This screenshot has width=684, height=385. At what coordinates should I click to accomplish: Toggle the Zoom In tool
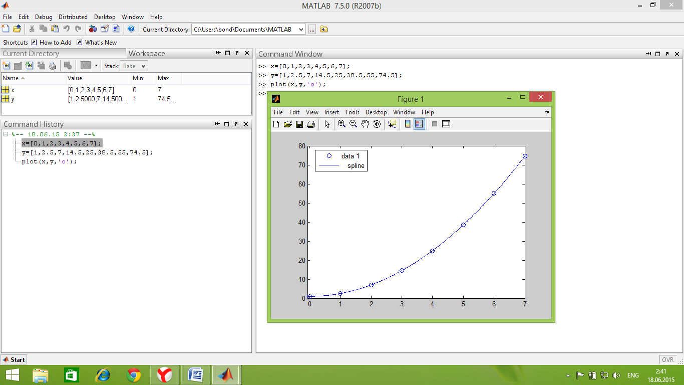341,124
